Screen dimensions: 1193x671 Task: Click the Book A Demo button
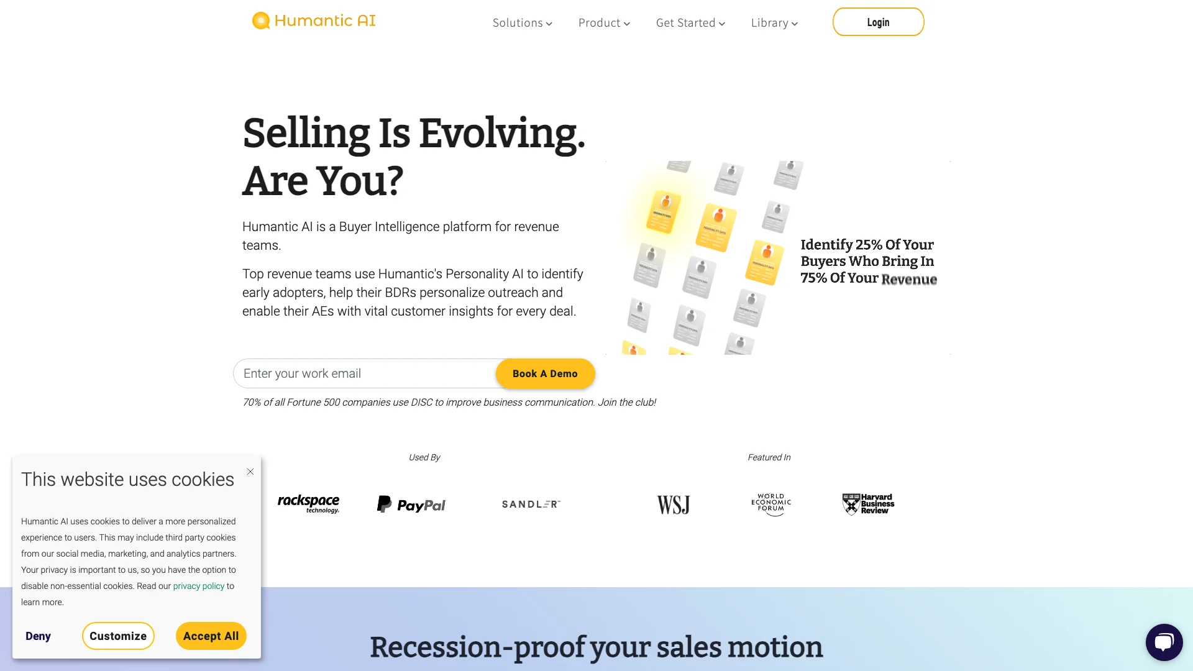545,373
